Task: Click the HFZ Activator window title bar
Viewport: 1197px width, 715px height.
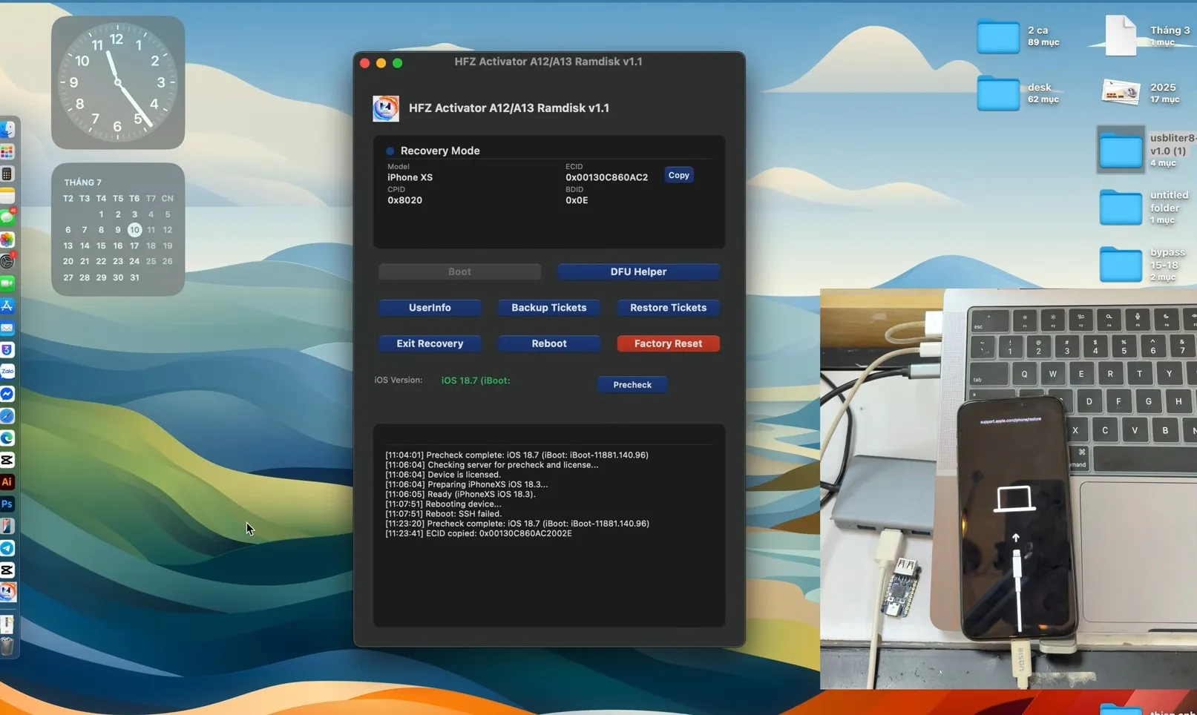Action: coord(548,62)
